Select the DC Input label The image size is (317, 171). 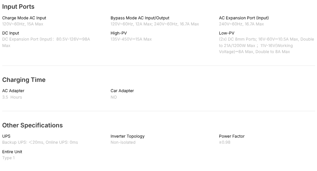pos(11,33)
